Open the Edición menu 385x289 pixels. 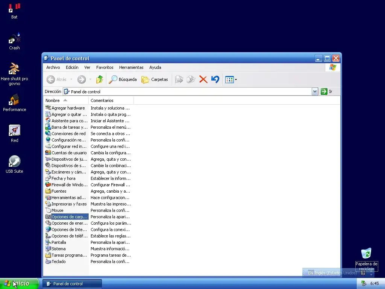[72, 67]
